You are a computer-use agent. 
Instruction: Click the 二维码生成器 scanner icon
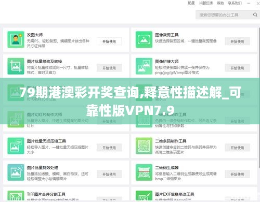click(x=144, y=172)
